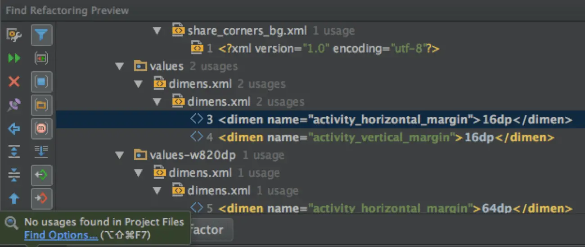Click the tag icon beside line 3
The image size is (585, 247).
[x=197, y=119]
